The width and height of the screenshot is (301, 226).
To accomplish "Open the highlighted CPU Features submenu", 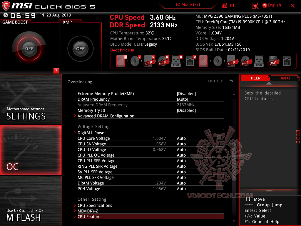I will tap(150, 216).
